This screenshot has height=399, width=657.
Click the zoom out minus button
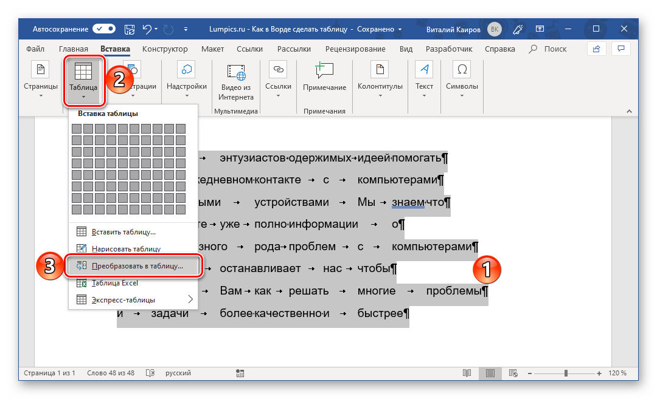pos(530,373)
